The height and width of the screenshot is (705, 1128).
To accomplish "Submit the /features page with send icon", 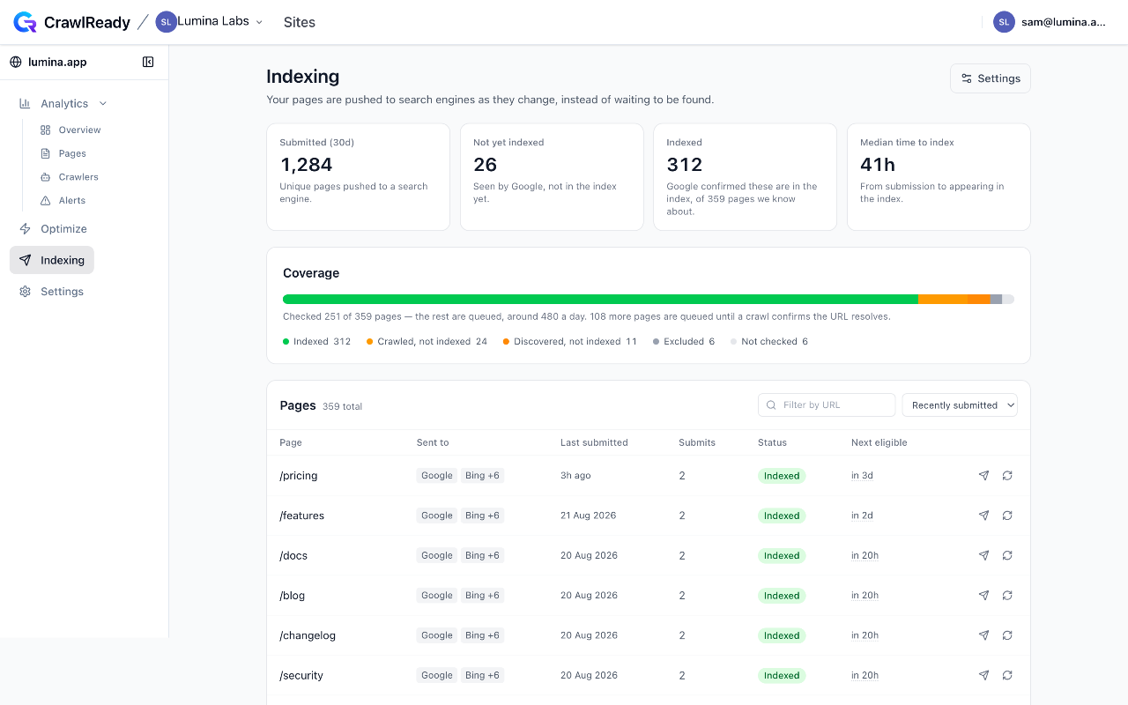I will (x=983, y=516).
